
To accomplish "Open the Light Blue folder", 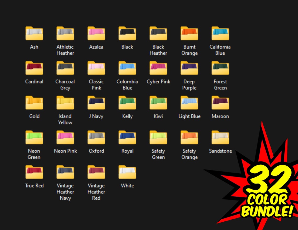I will click(189, 103).
